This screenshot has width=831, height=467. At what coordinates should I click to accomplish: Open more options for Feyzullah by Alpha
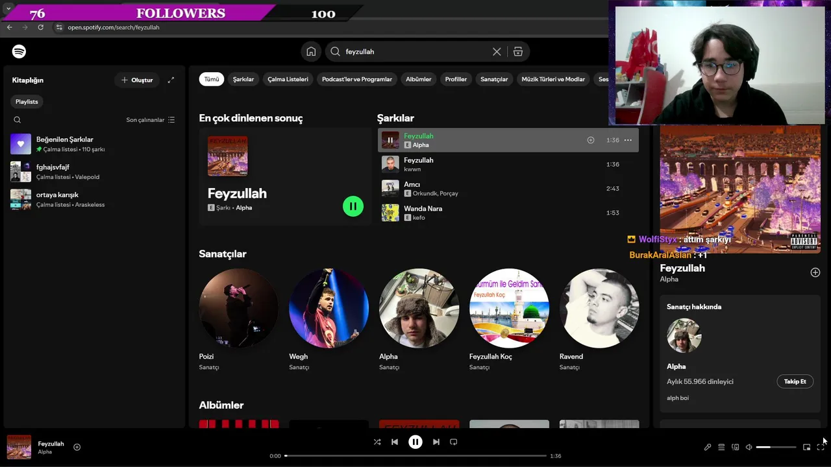tap(628, 140)
